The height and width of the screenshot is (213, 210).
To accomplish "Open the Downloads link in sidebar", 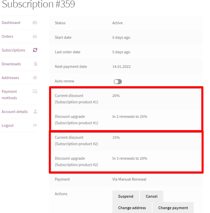I will point(11,64).
